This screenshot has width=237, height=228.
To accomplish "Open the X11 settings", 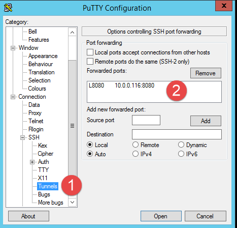I will [43, 178].
